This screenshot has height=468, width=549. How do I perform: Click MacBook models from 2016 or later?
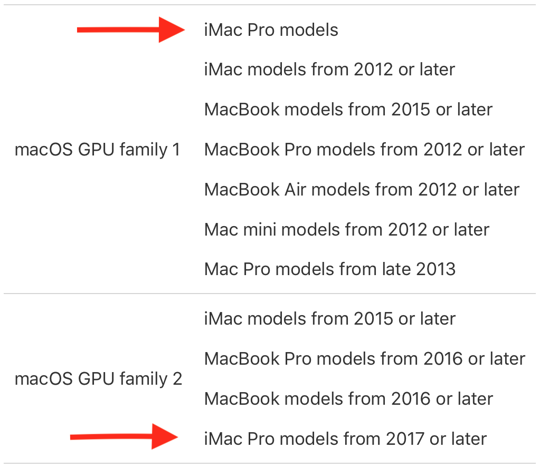(x=349, y=399)
